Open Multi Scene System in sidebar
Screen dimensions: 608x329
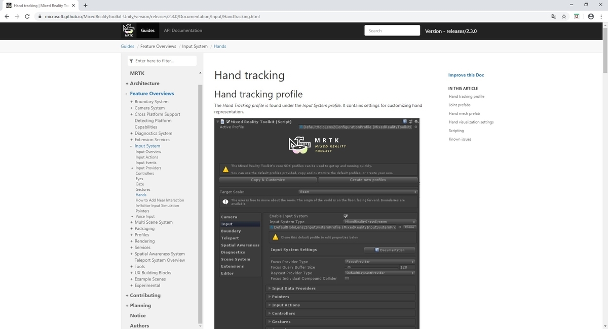(154, 222)
